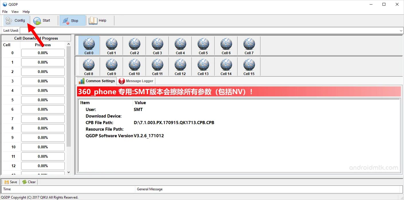
Task: Select the Cell 15 globe icon
Action: click(249, 64)
